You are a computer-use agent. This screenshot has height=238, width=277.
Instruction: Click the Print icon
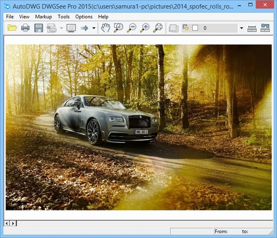(x=25, y=28)
